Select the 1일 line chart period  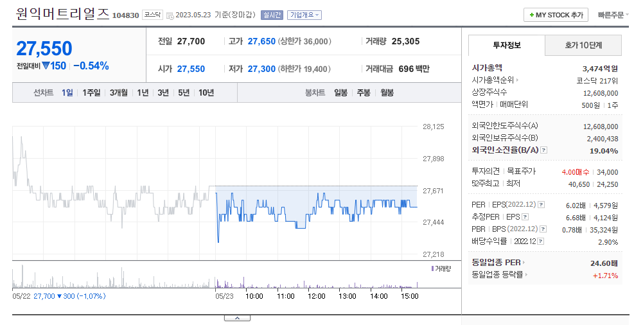coord(67,92)
